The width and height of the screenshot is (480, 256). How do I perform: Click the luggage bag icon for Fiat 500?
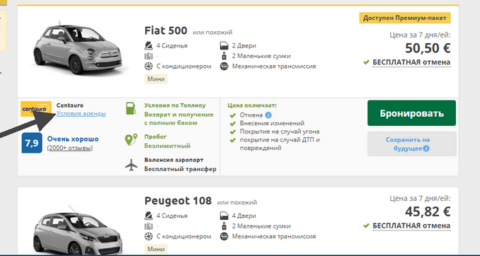tap(224, 56)
